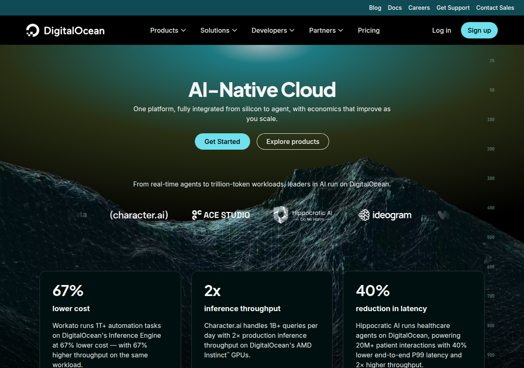524x368 pixels.
Task: Click the Hippocratic AI logo
Action: coord(303,215)
